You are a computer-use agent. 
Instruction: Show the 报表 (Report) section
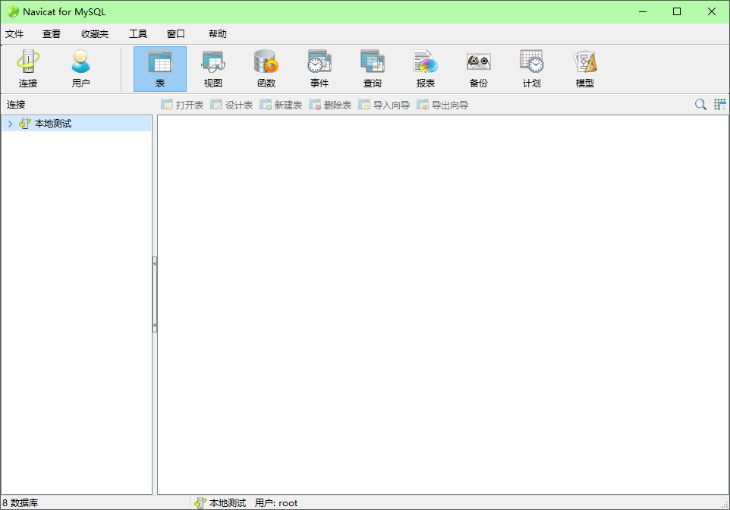click(426, 69)
